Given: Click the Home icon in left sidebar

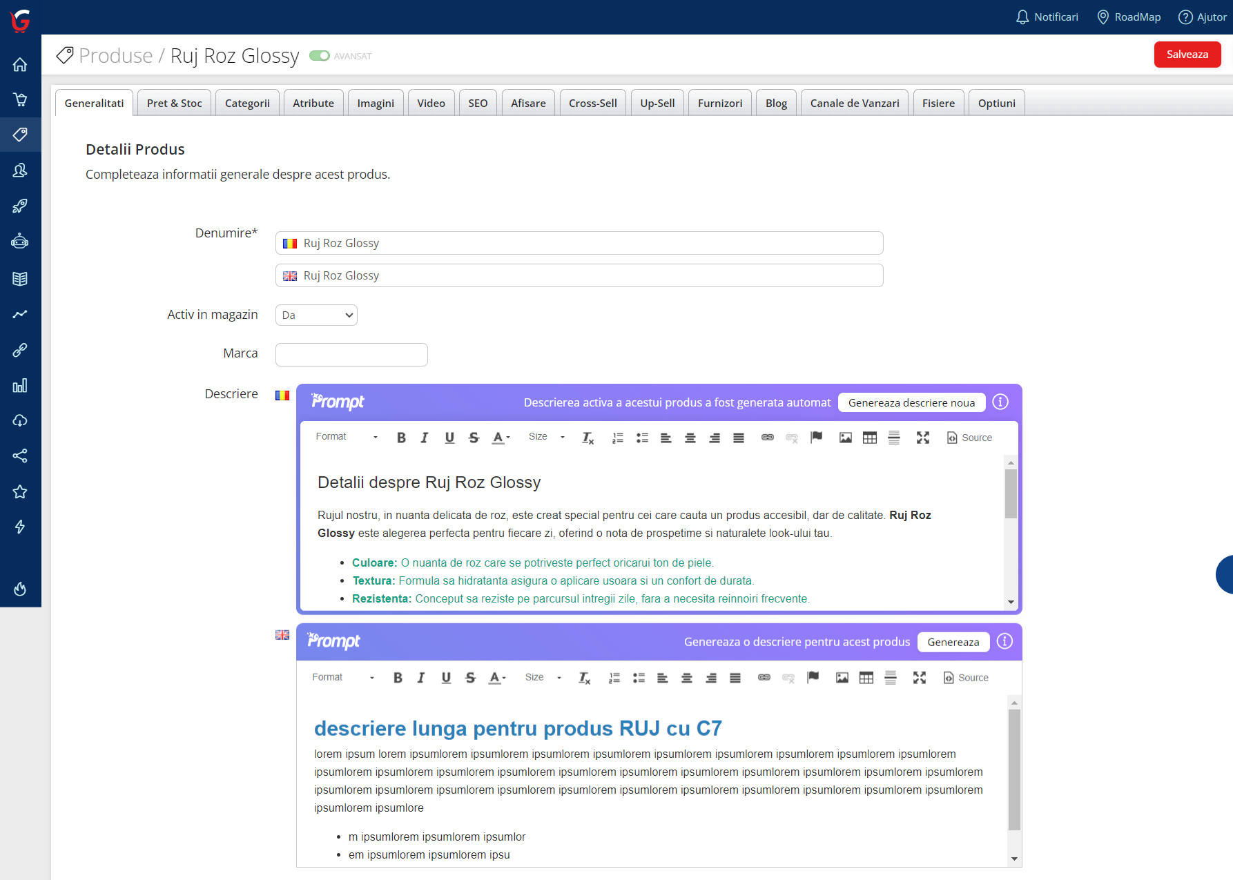Looking at the screenshot, I should pyautogui.click(x=20, y=65).
